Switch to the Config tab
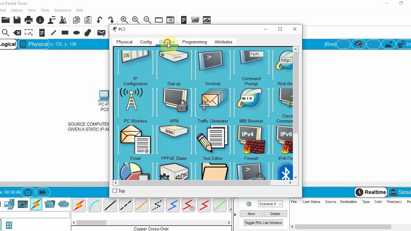This screenshot has width=411, height=231. pyautogui.click(x=146, y=42)
